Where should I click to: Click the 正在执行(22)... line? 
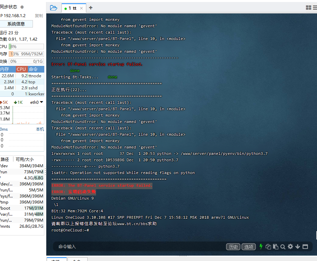[x=69, y=90]
